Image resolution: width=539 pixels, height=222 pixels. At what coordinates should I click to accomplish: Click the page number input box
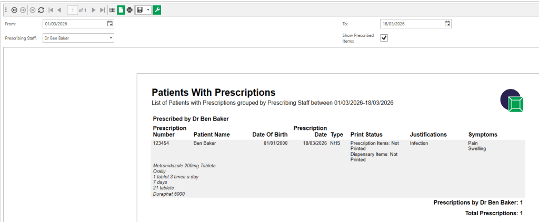click(x=72, y=10)
